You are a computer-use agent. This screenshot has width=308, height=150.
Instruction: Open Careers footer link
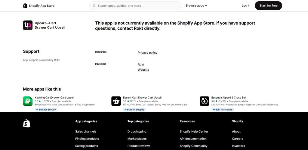click(x=238, y=139)
